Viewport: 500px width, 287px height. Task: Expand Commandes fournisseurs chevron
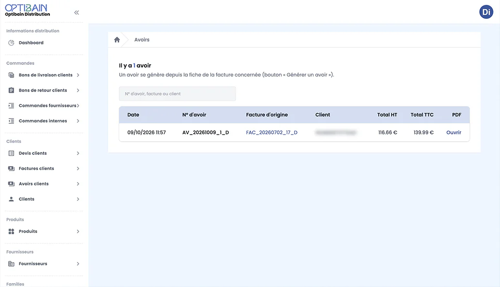(x=78, y=106)
